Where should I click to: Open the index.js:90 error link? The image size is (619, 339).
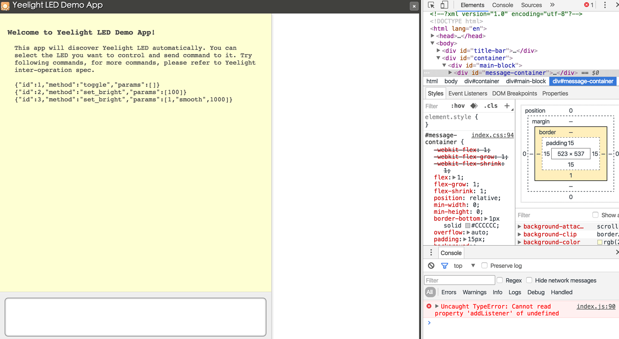[x=596, y=306]
